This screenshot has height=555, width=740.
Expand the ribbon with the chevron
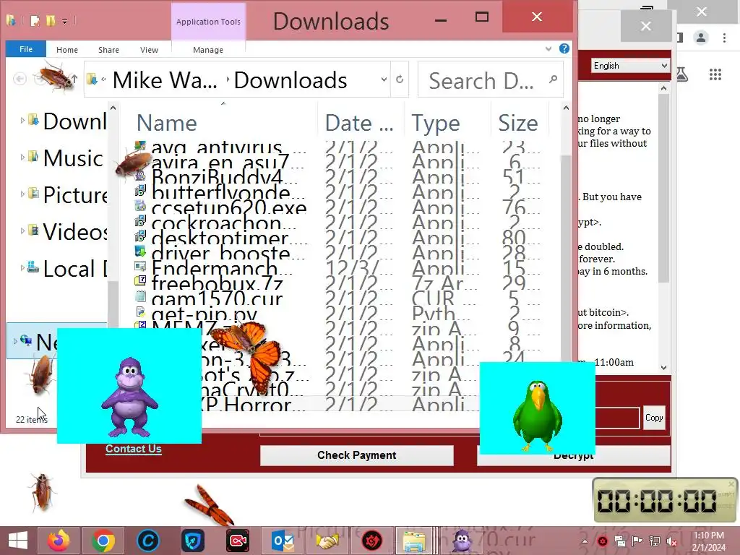(x=548, y=48)
